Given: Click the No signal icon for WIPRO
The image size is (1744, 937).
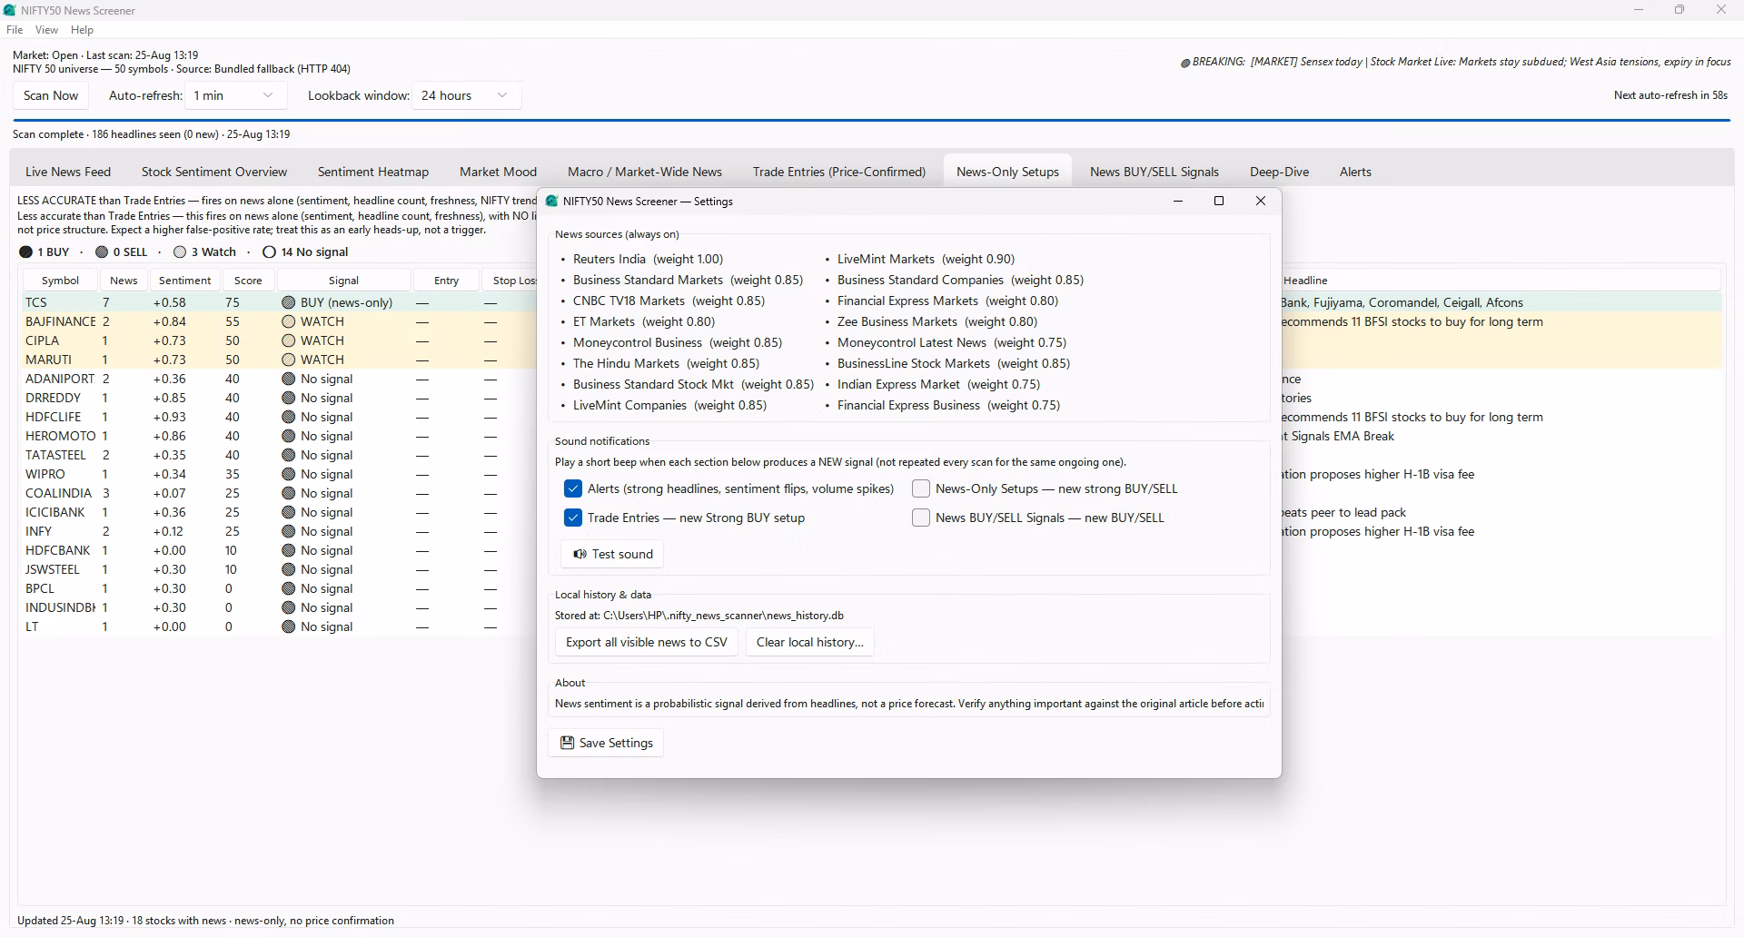Looking at the screenshot, I should pos(288,474).
